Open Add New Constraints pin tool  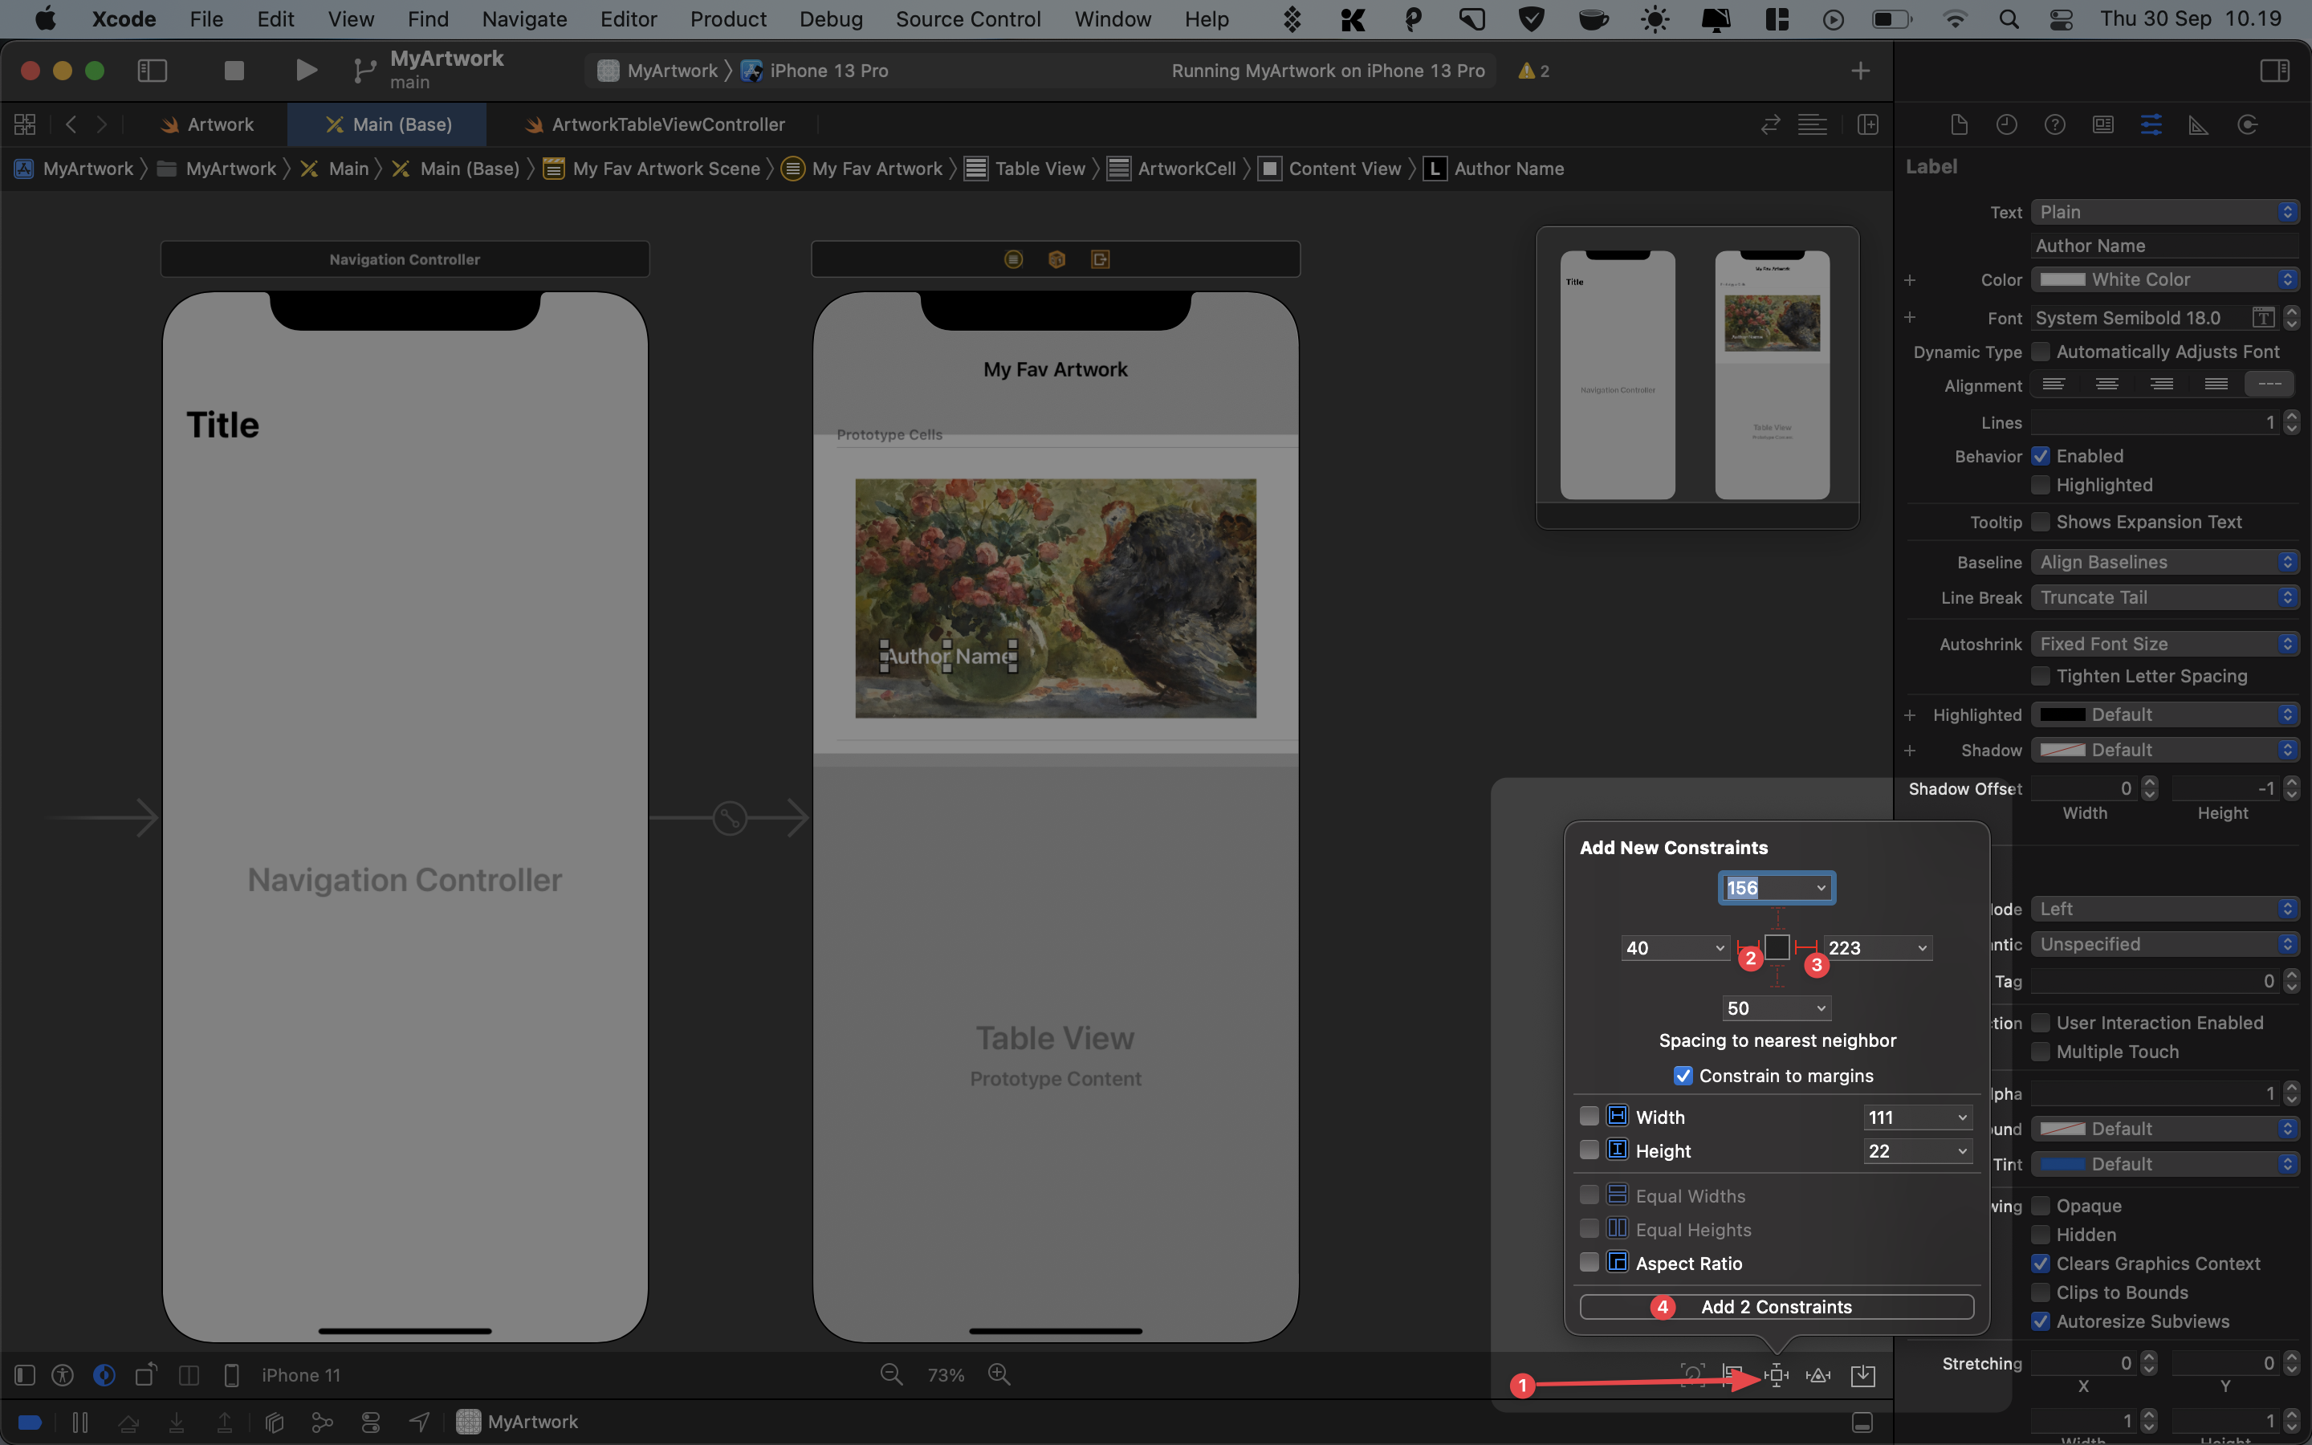tap(1776, 1375)
